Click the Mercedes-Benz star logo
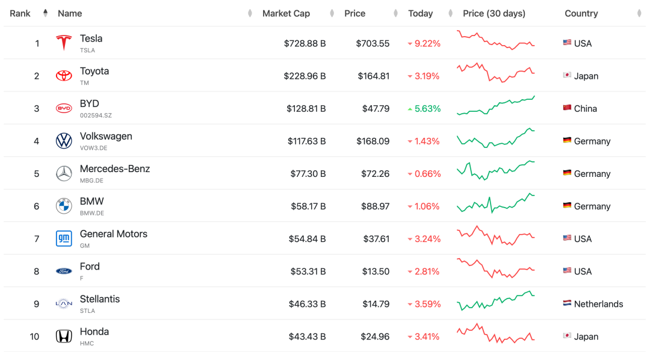Screen dimensions: 650x352 pos(64,174)
